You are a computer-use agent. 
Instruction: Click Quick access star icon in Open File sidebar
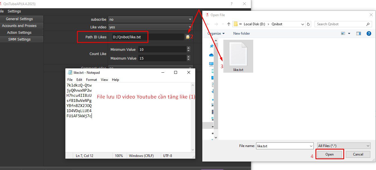point(211,46)
